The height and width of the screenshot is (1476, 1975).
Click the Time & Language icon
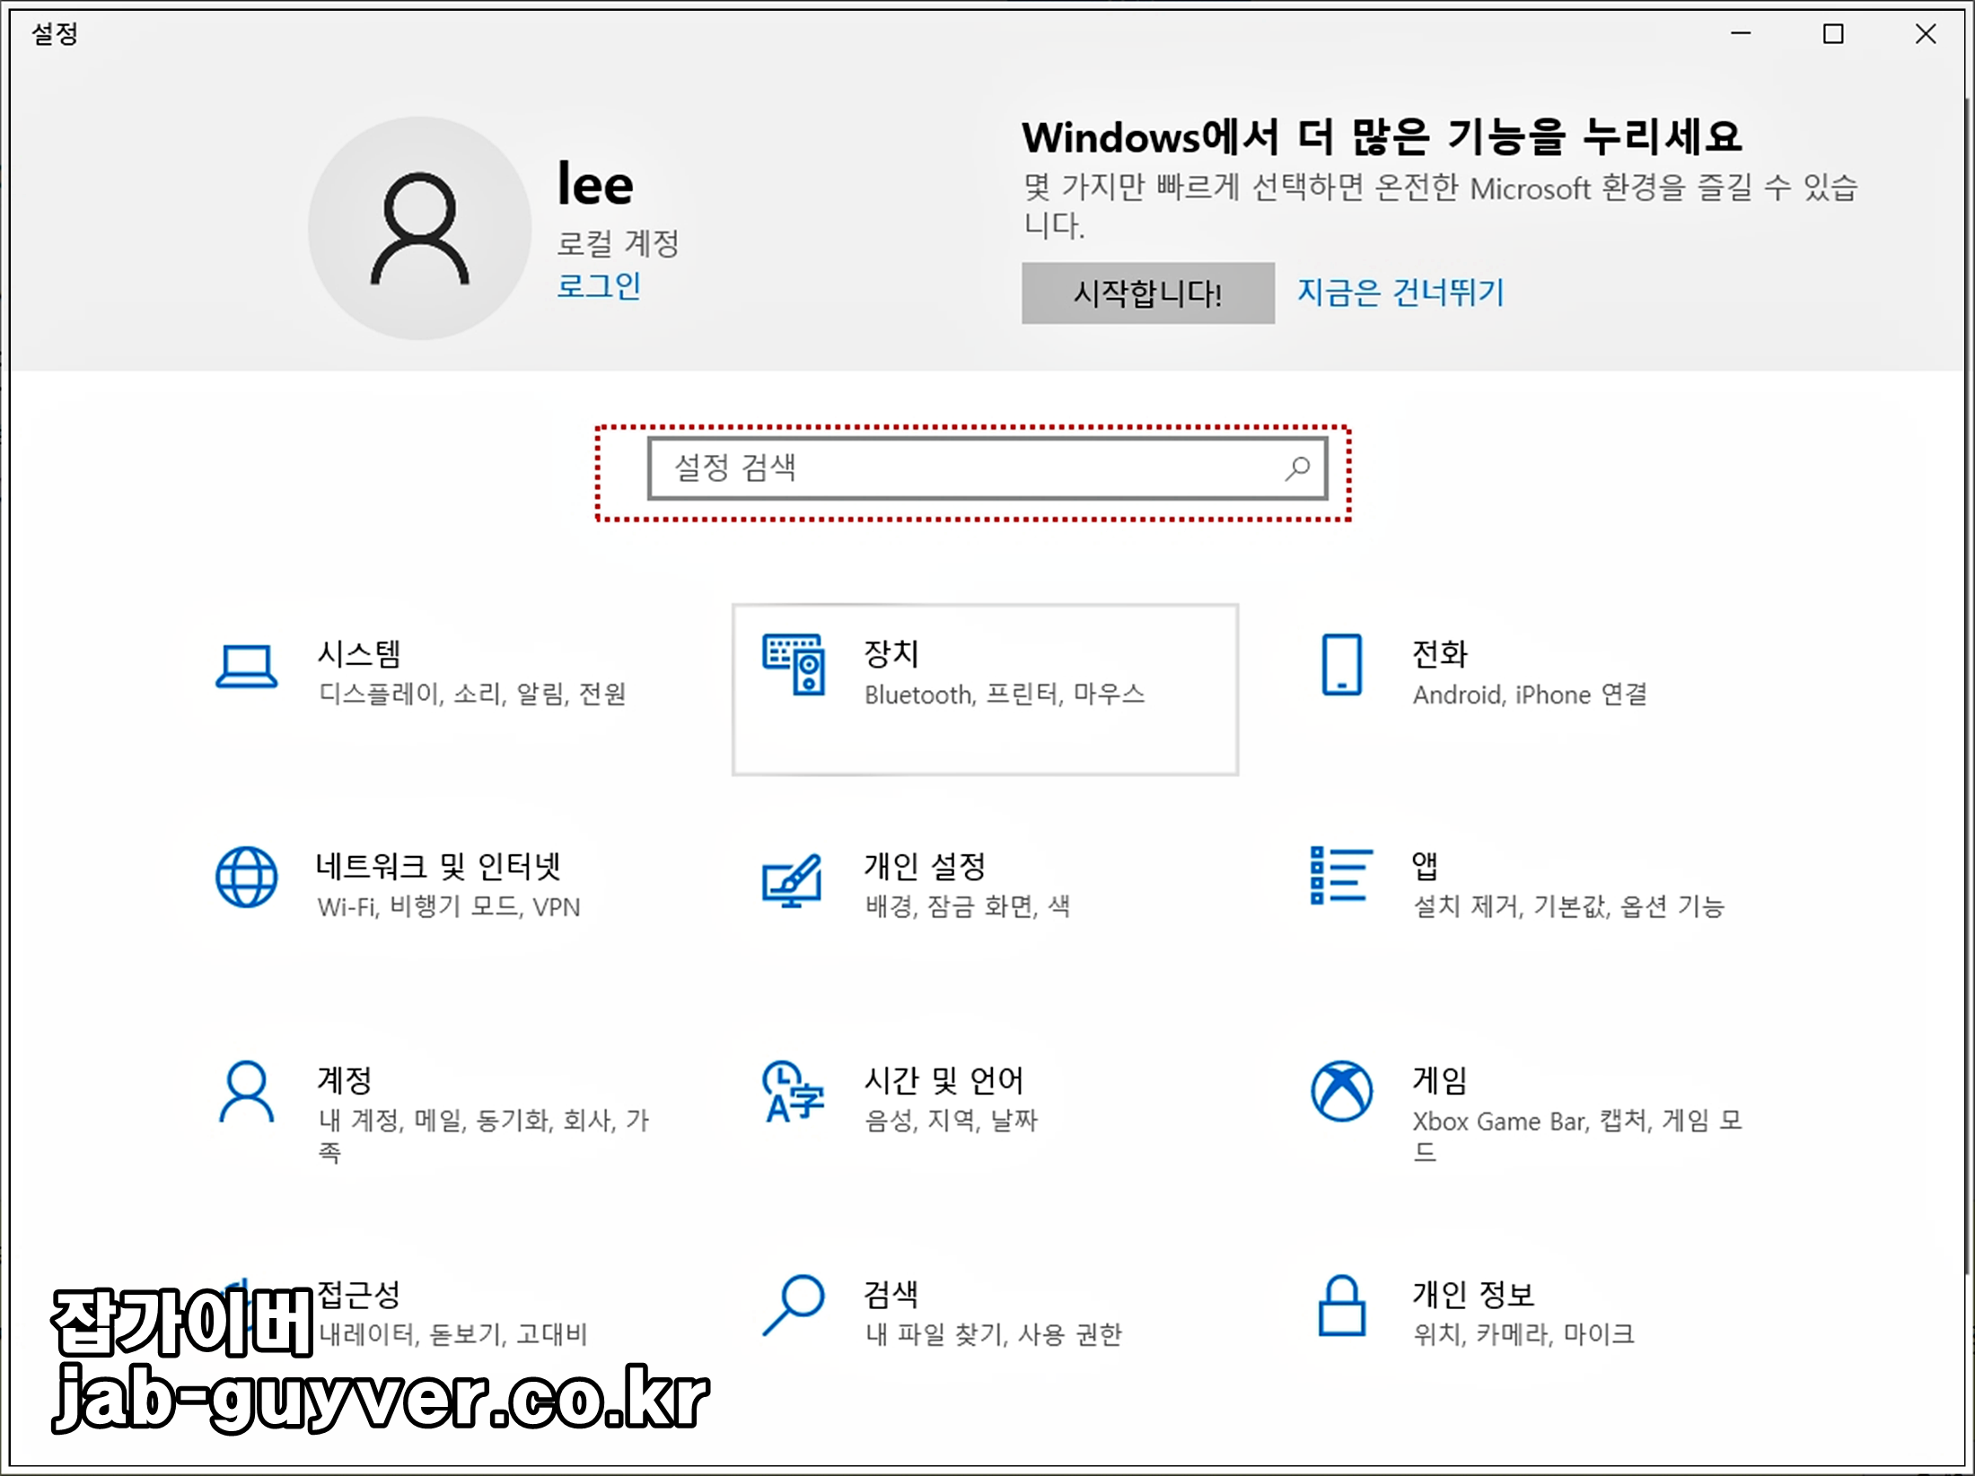pos(793,1092)
